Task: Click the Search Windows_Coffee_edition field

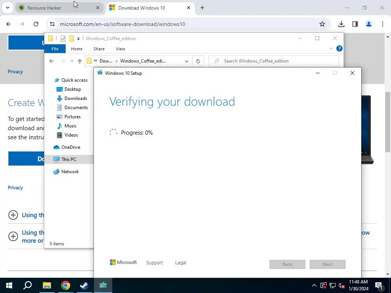Action: pos(274,61)
